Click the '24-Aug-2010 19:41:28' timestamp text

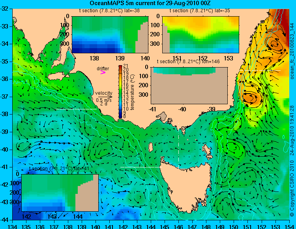[x=292, y=130]
